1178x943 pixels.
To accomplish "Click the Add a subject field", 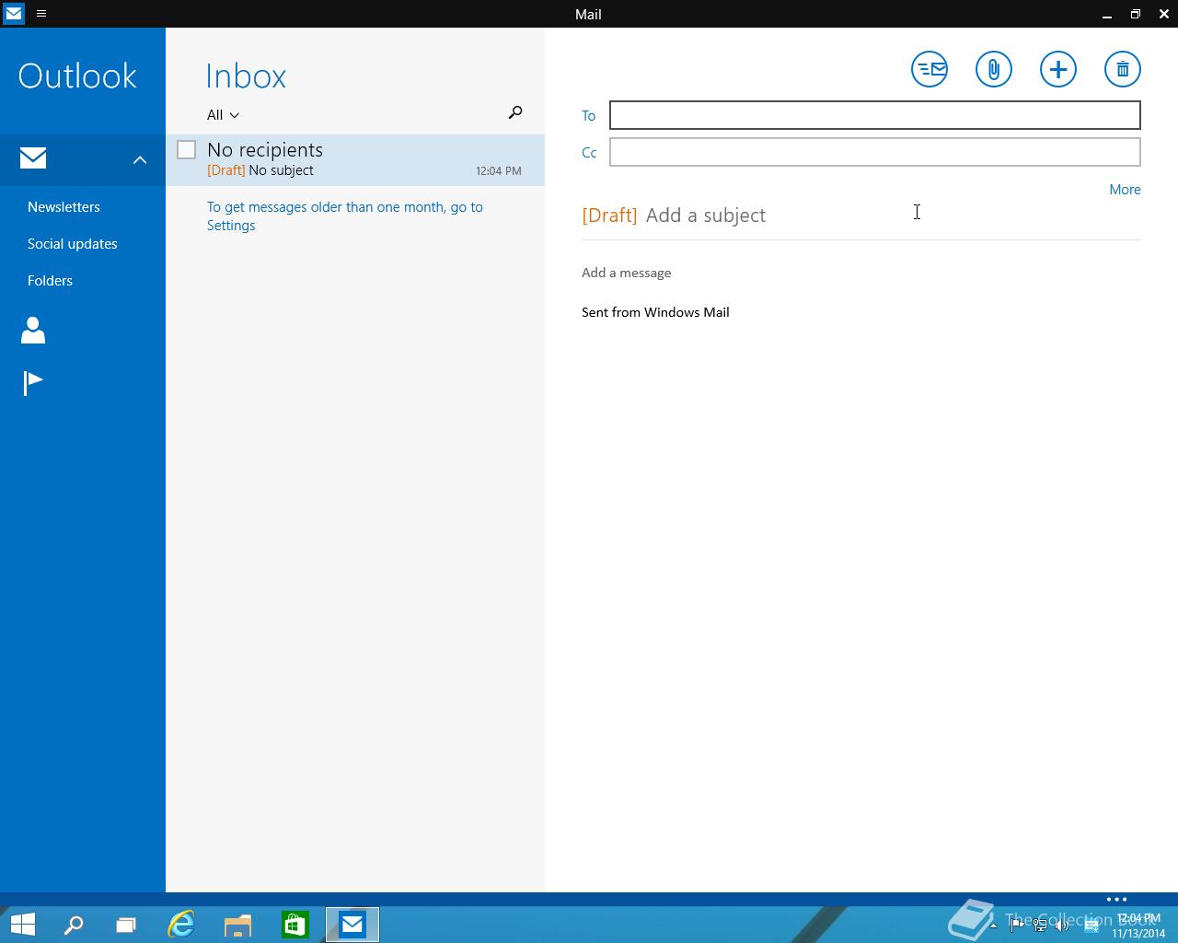I will (x=706, y=215).
